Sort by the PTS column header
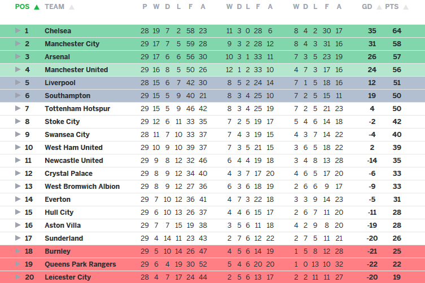 (391, 7)
